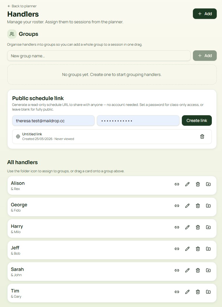The height and width of the screenshot is (307, 222).
Task: Assign George to a group via folder icon
Action: [x=208, y=205]
